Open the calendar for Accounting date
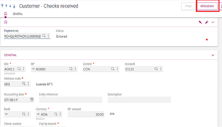The image size is (222, 127). 32,99
